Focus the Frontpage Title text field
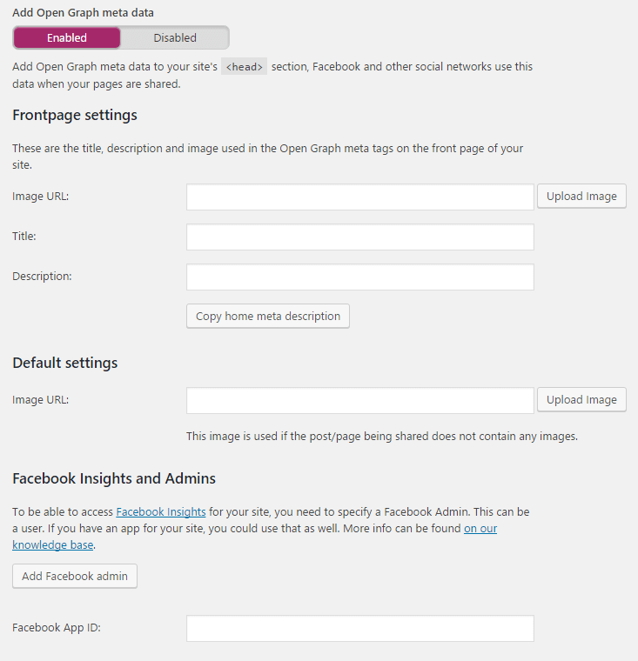 360,237
